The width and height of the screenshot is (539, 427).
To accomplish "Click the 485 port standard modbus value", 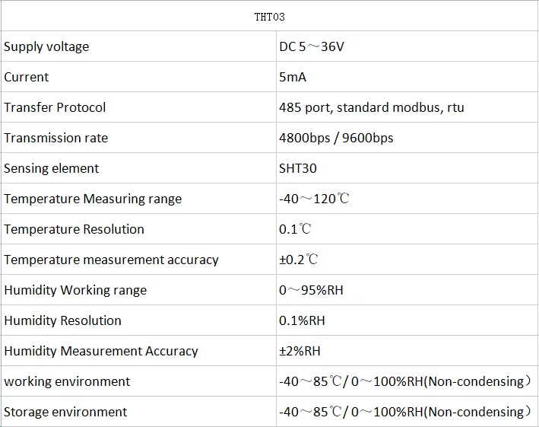I will click(x=371, y=107).
